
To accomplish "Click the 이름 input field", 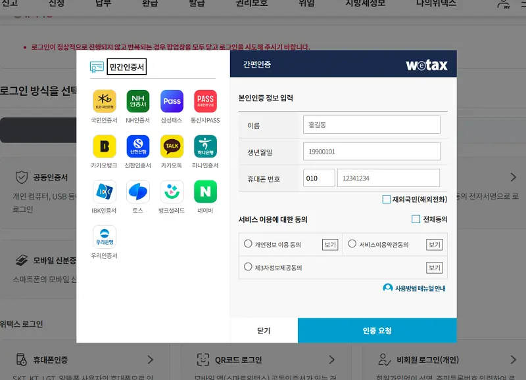I will point(371,125).
